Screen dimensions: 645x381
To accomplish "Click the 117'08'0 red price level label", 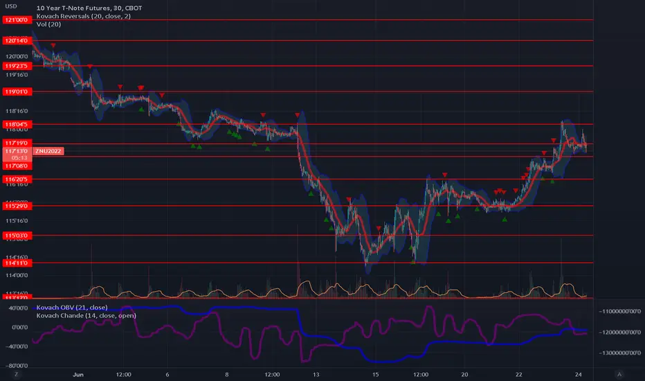I will point(17,166).
